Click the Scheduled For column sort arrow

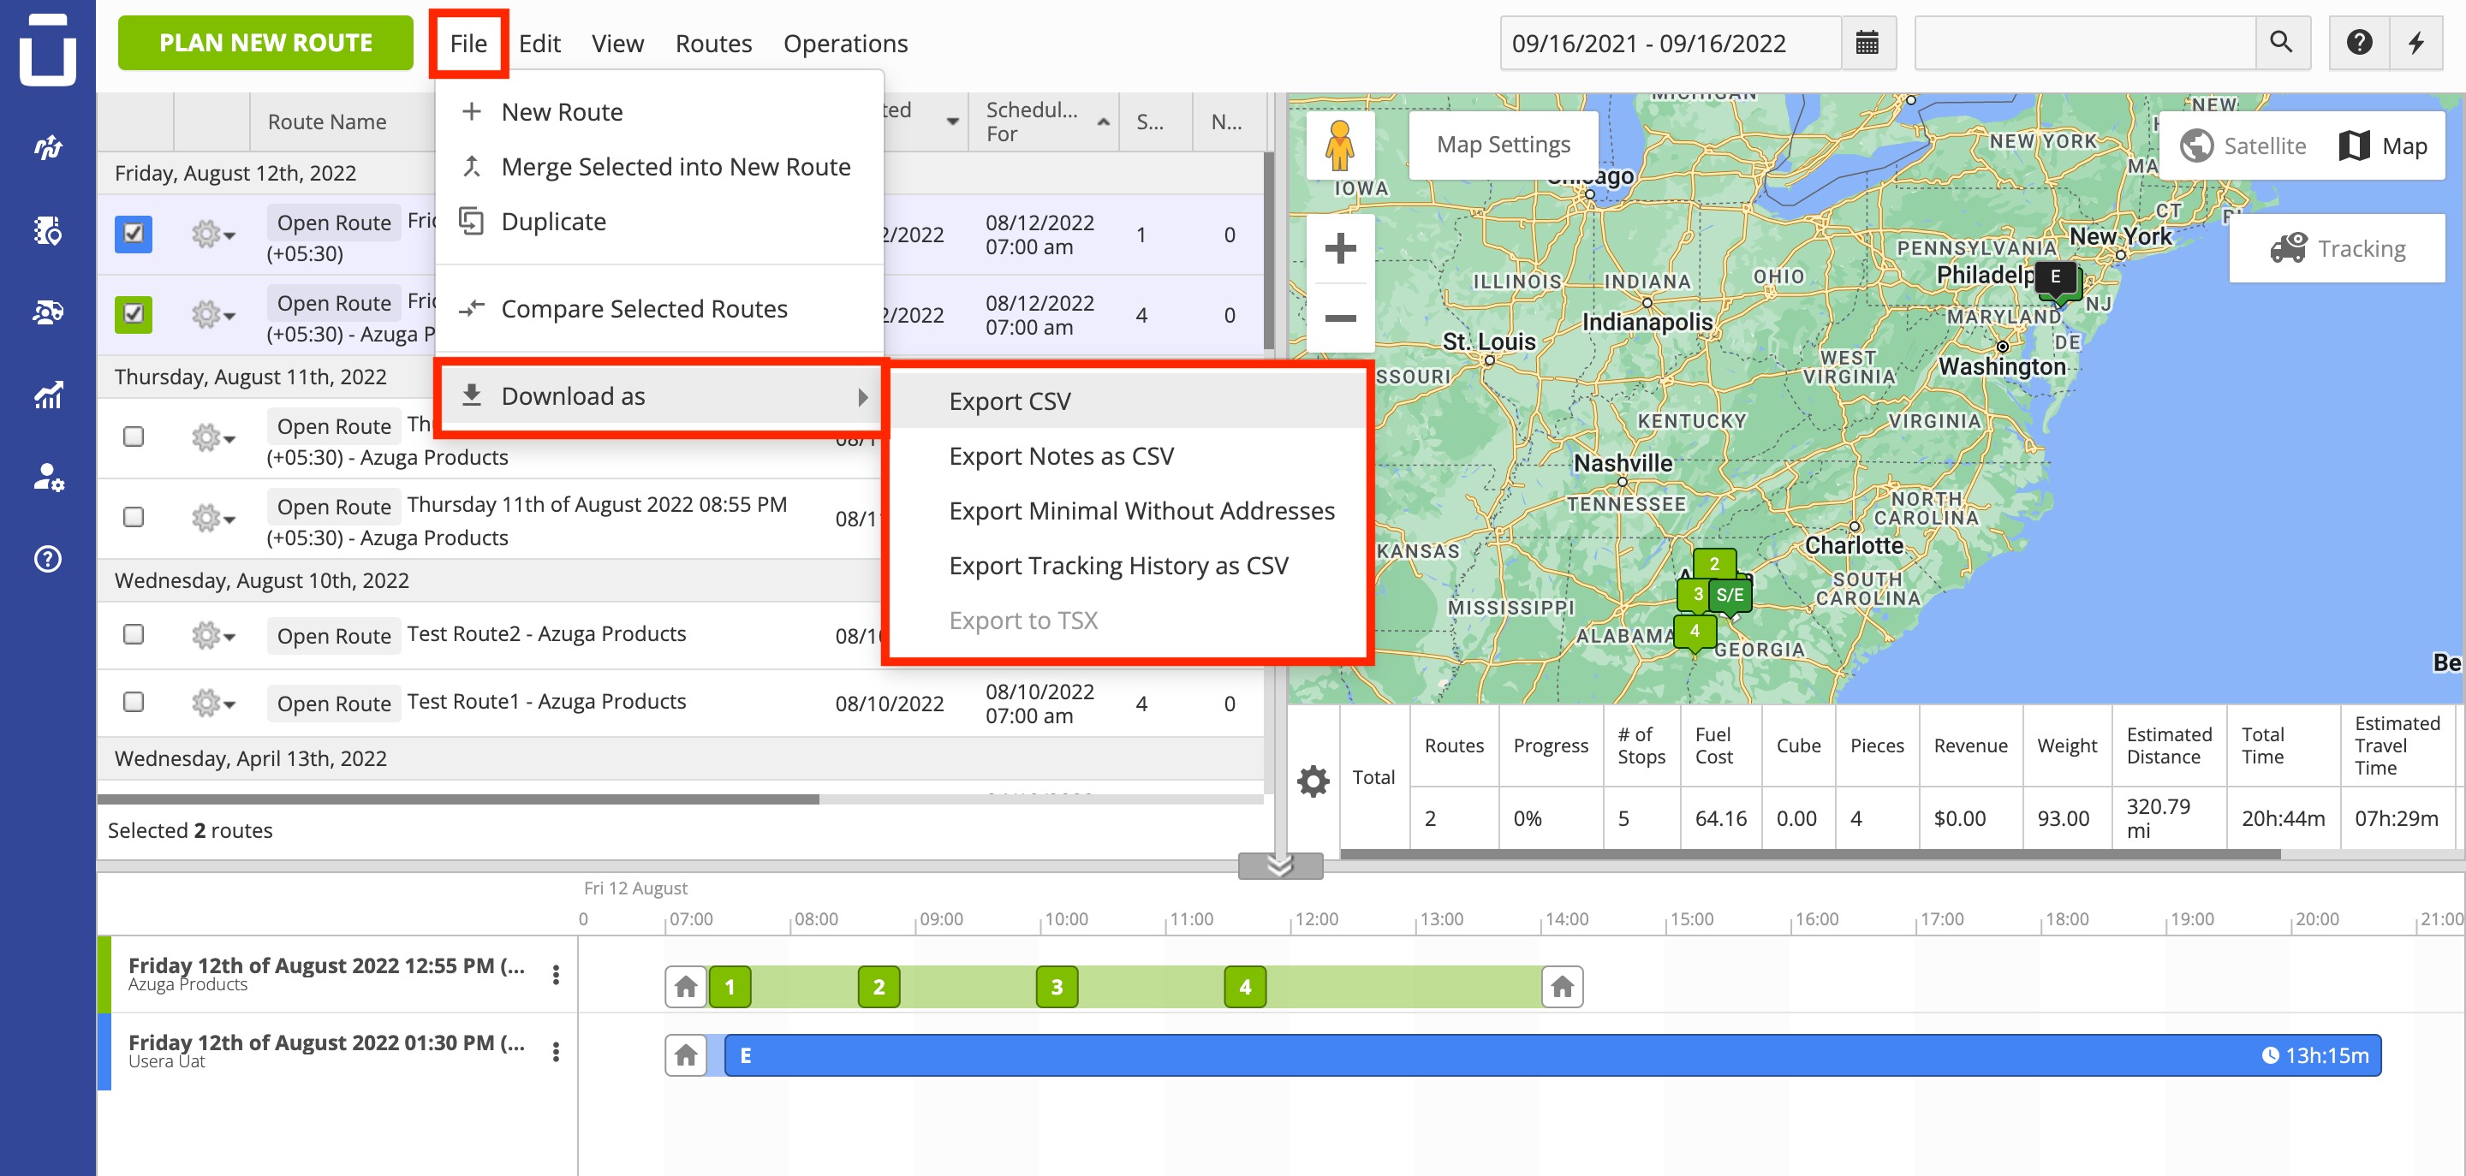pos(1104,122)
